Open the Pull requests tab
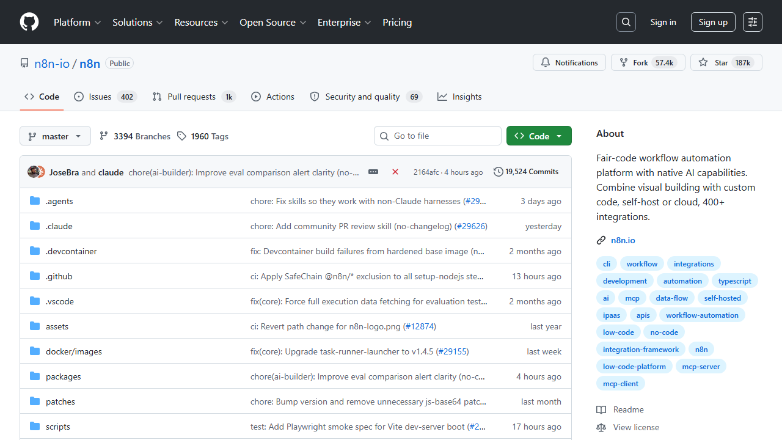 pos(194,97)
